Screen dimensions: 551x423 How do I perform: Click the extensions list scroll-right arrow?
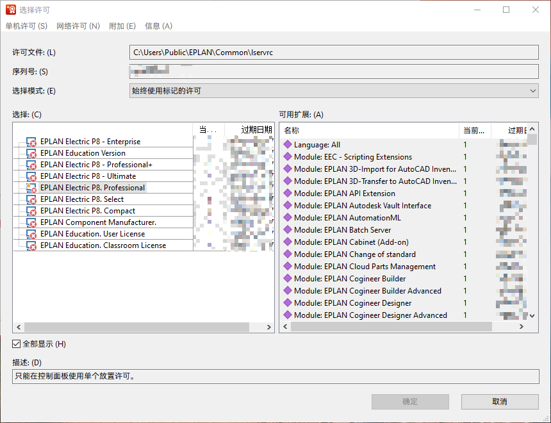coord(522,327)
